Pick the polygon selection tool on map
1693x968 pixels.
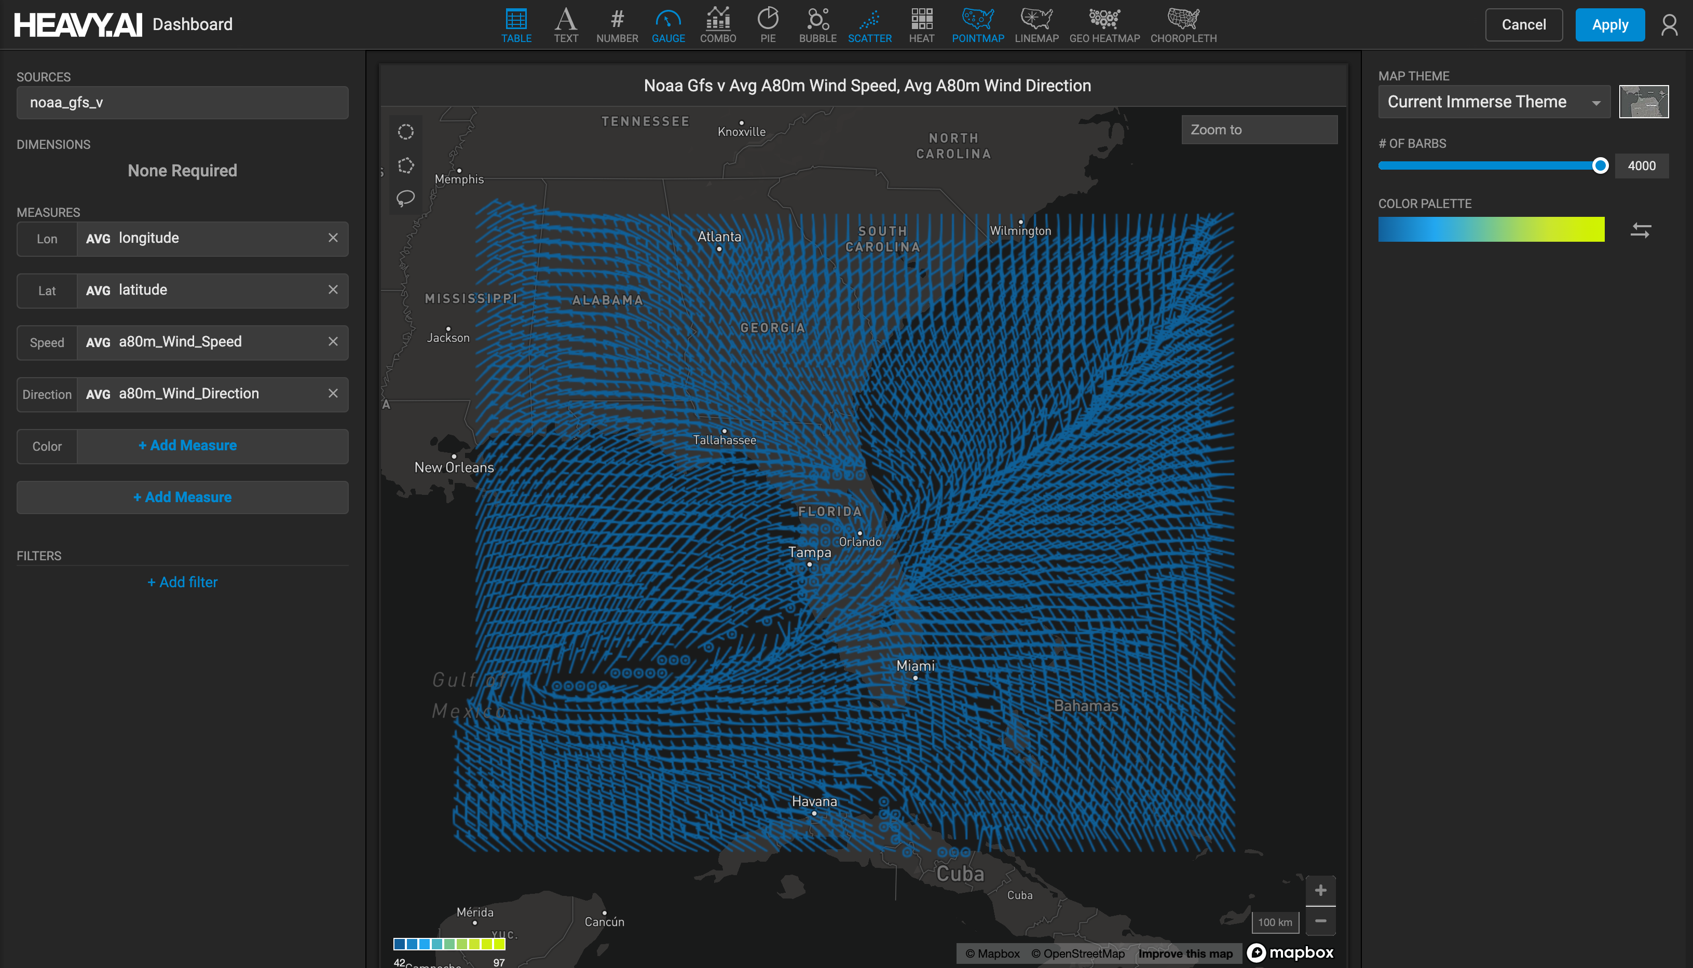point(406,165)
